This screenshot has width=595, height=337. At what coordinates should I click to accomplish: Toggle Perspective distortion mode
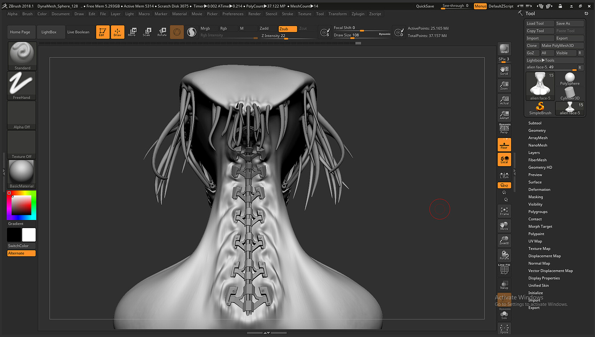(504, 129)
